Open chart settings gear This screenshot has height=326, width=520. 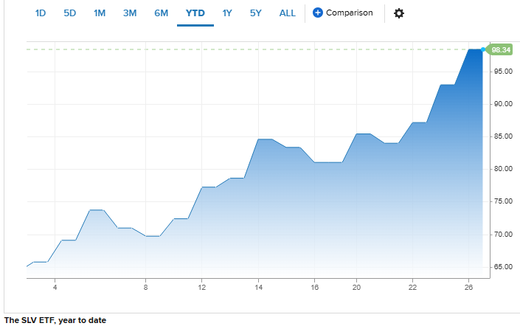(x=399, y=13)
